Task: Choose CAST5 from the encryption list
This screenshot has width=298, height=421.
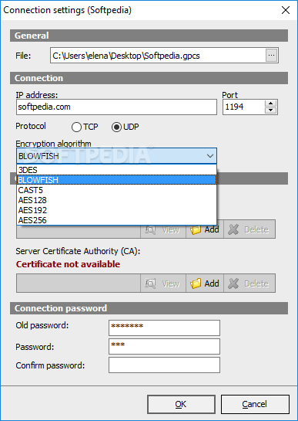Action: click(x=116, y=190)
